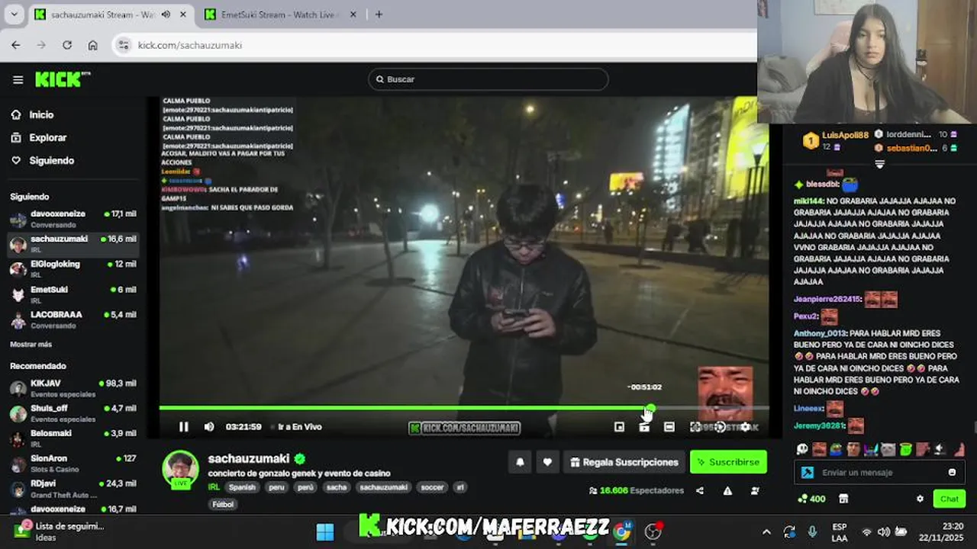The image size is (977, 549).
Task: Open taskbar volume control
Action: coord(884,531)
